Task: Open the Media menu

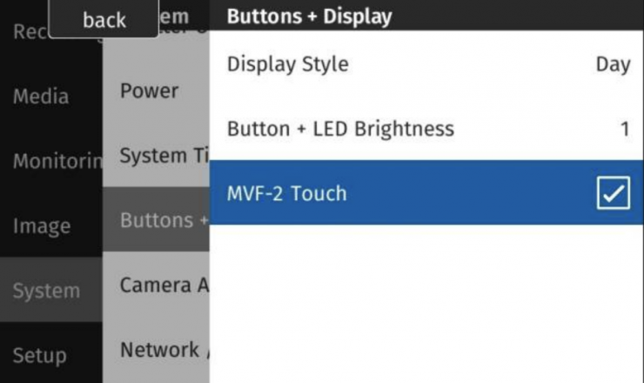Action: click(40, 97)
